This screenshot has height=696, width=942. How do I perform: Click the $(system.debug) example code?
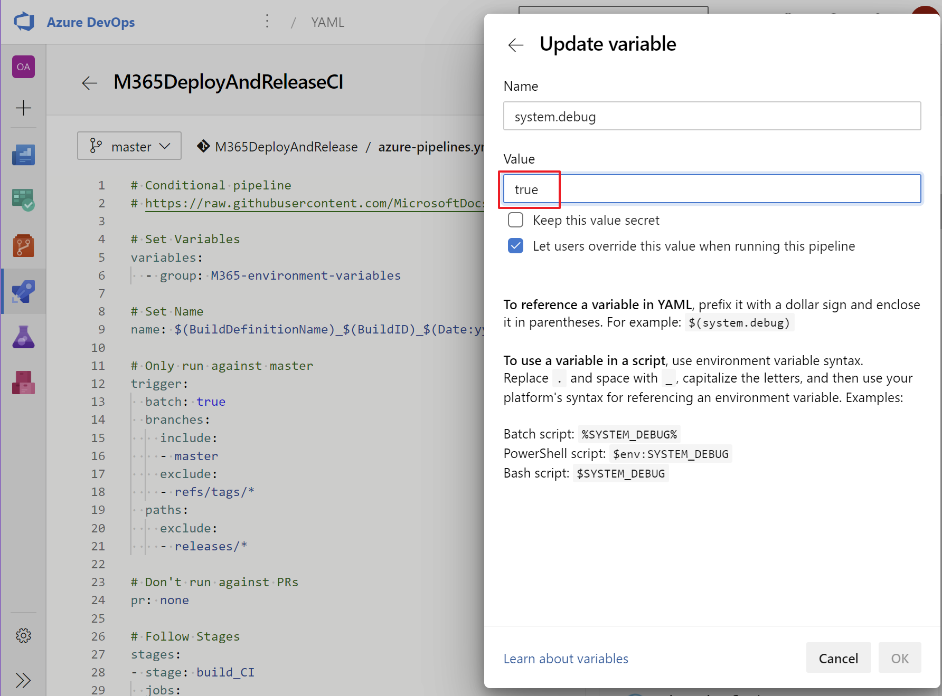pos(739,322)
